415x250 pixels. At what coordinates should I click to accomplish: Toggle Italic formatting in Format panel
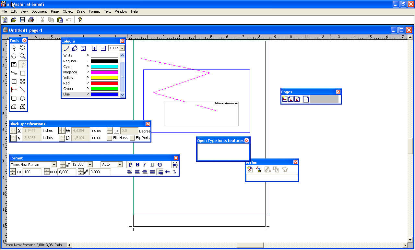(x=145, y=165)
